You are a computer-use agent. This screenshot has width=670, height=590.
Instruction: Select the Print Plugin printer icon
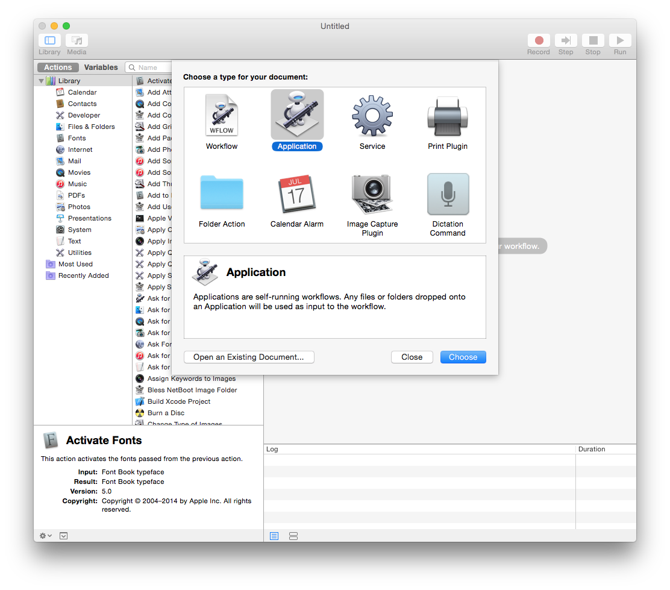coord(448,115)
